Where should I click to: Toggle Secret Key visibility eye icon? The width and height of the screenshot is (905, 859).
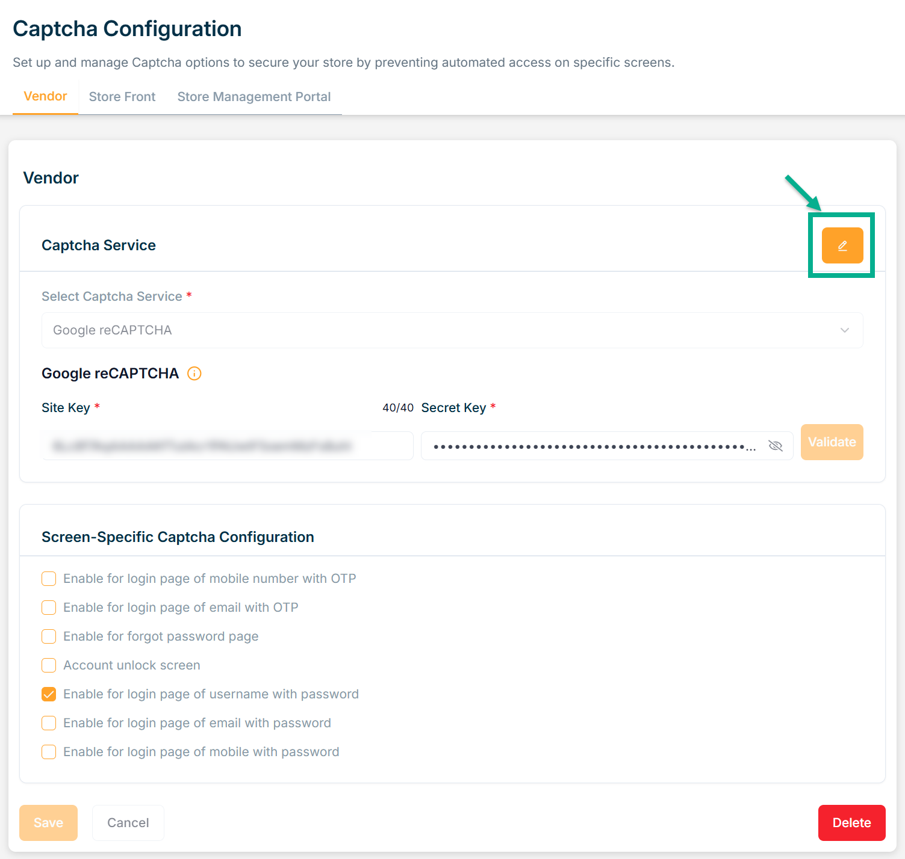776,446
